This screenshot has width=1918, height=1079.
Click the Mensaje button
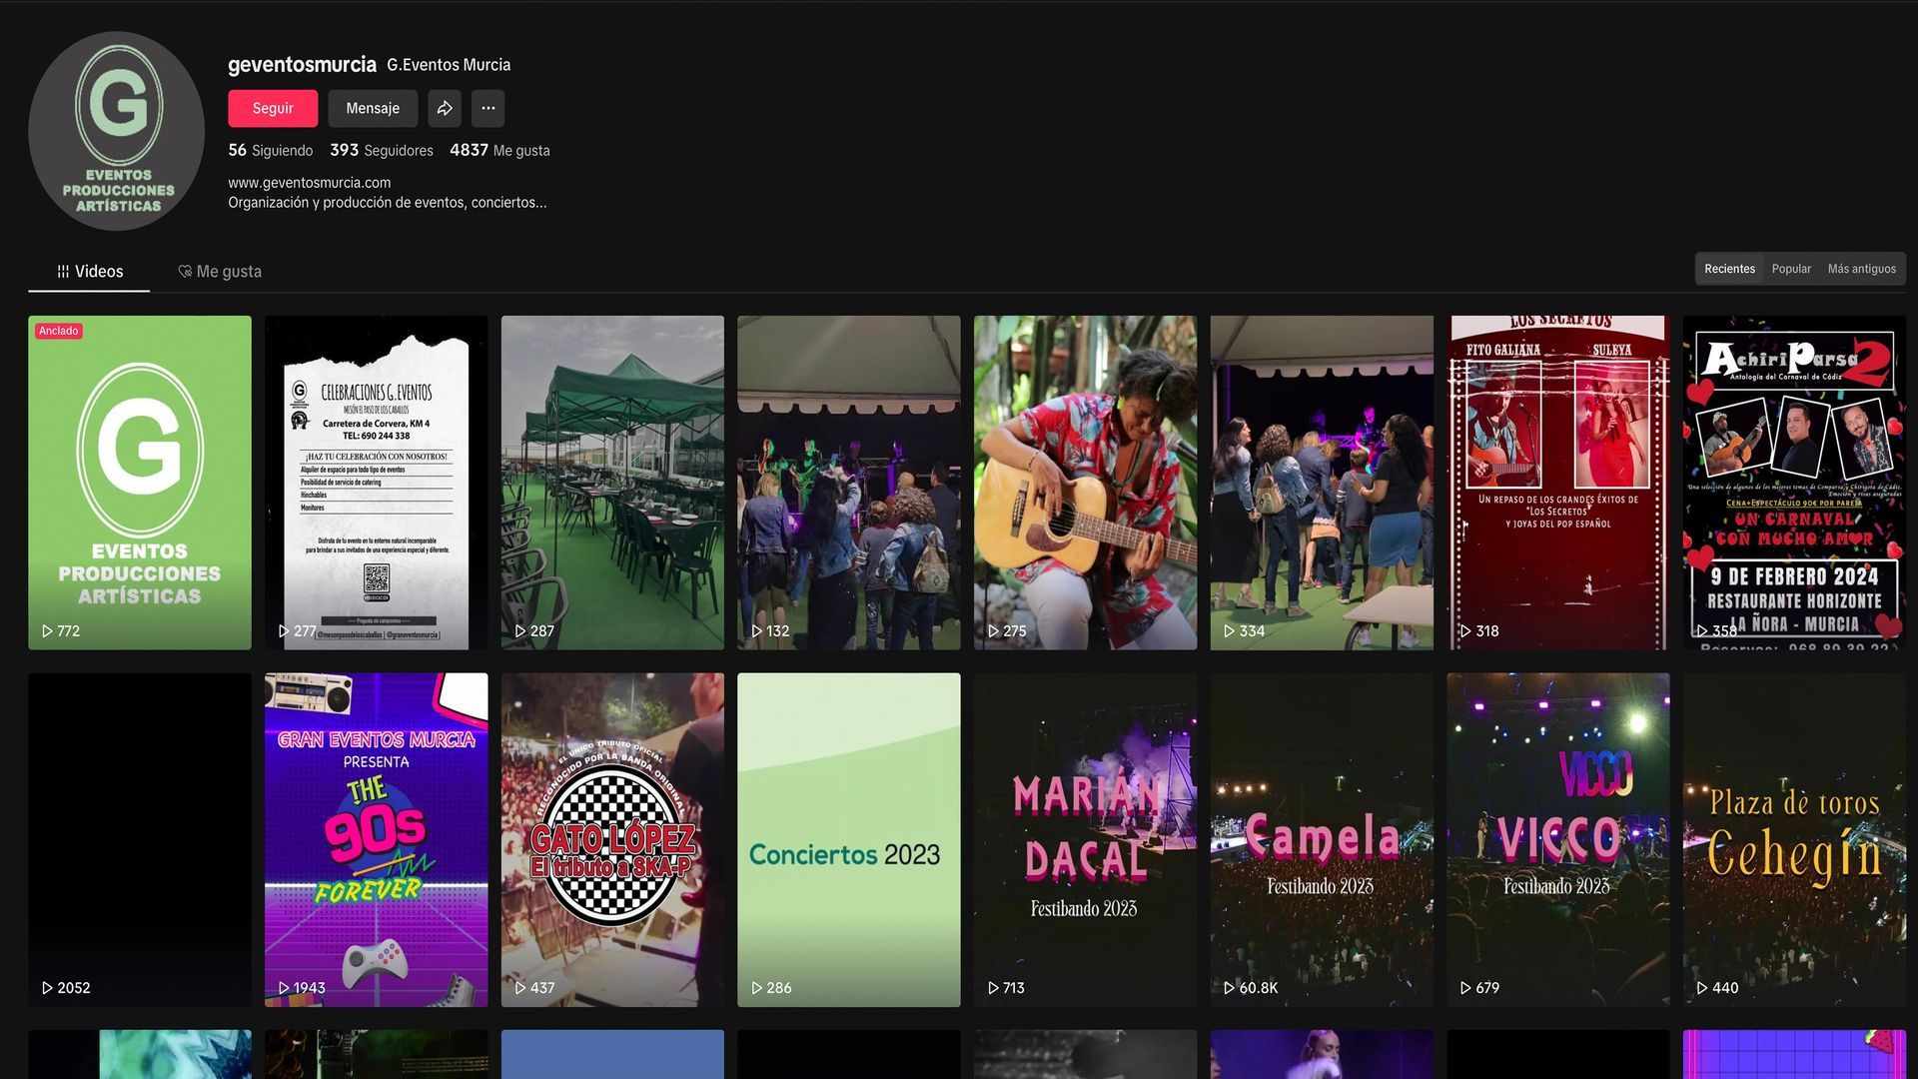373,108
